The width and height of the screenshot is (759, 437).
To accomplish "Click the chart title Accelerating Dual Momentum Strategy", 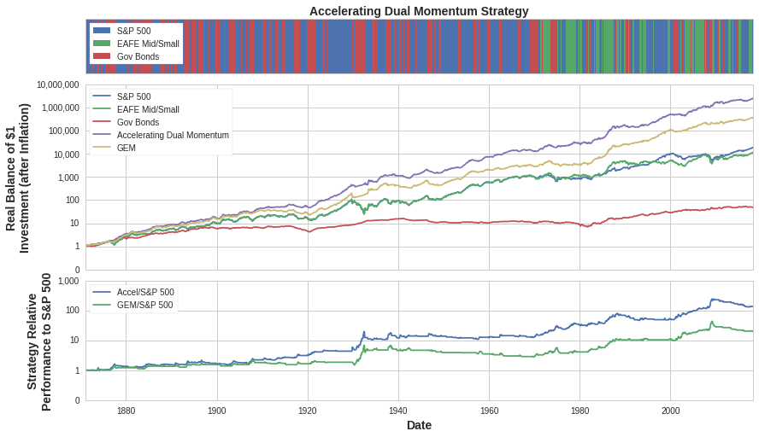I will (x=419, y=11).
